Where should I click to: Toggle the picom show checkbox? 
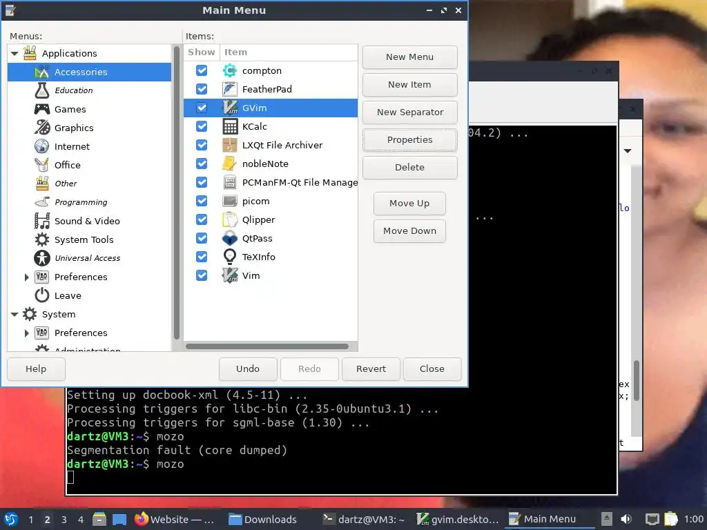click(x=202, y=201)
